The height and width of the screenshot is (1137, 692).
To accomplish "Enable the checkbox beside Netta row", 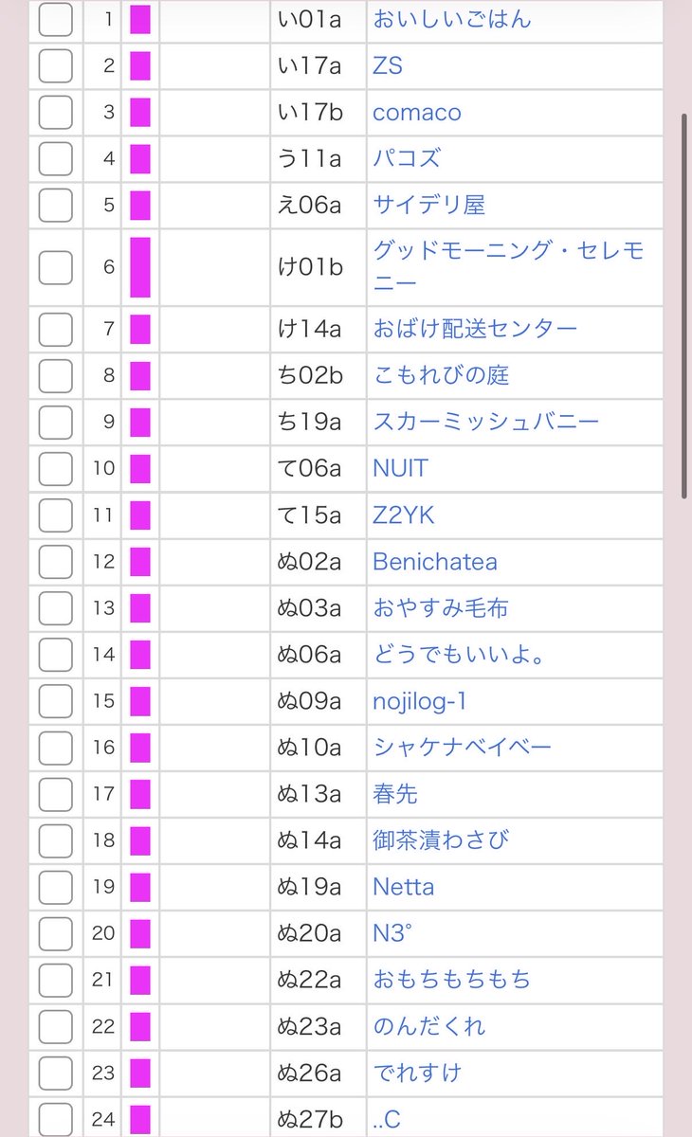I will click(55, 887).
